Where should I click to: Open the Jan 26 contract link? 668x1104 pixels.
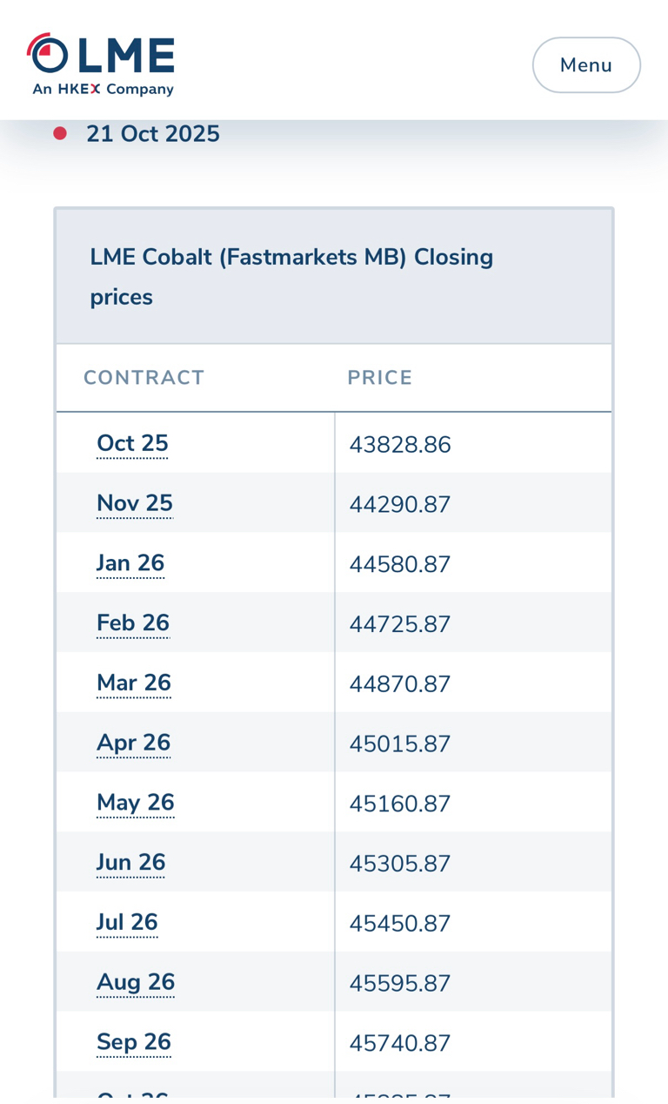tap(130, 563)
